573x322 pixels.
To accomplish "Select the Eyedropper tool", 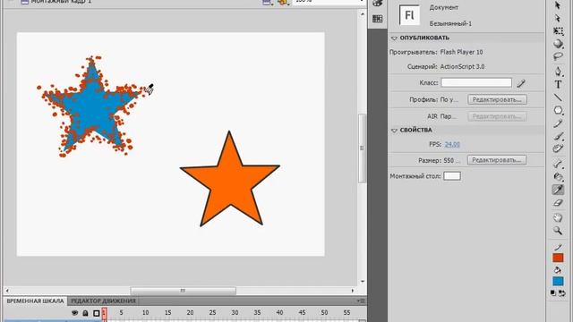I will click(558, 190).
